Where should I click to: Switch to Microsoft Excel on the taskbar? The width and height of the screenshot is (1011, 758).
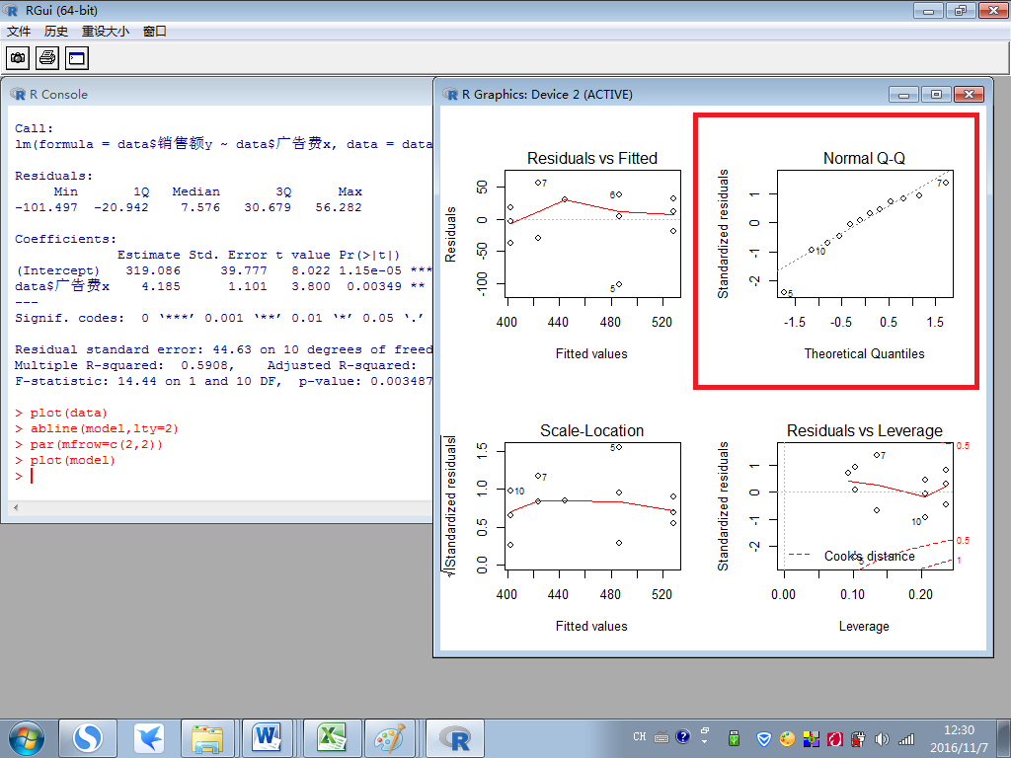coord(332,738)
